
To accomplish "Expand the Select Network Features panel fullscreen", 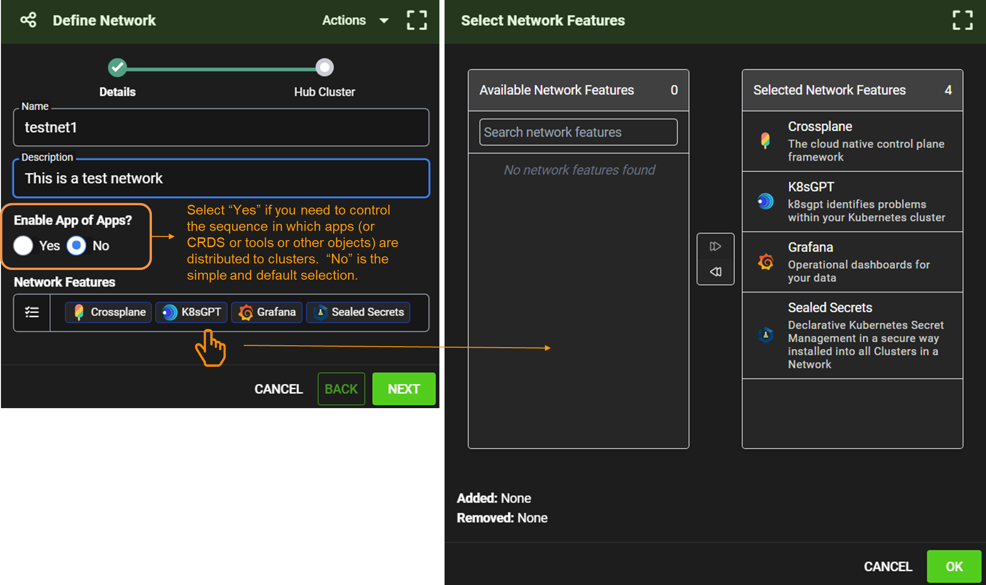I will point(962,20).
